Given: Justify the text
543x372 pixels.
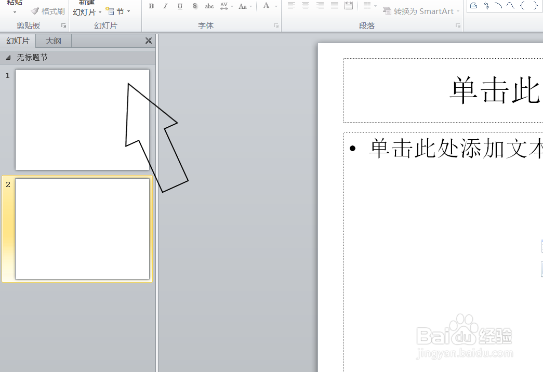Looking at the screenshot, I should coord(334,6).
